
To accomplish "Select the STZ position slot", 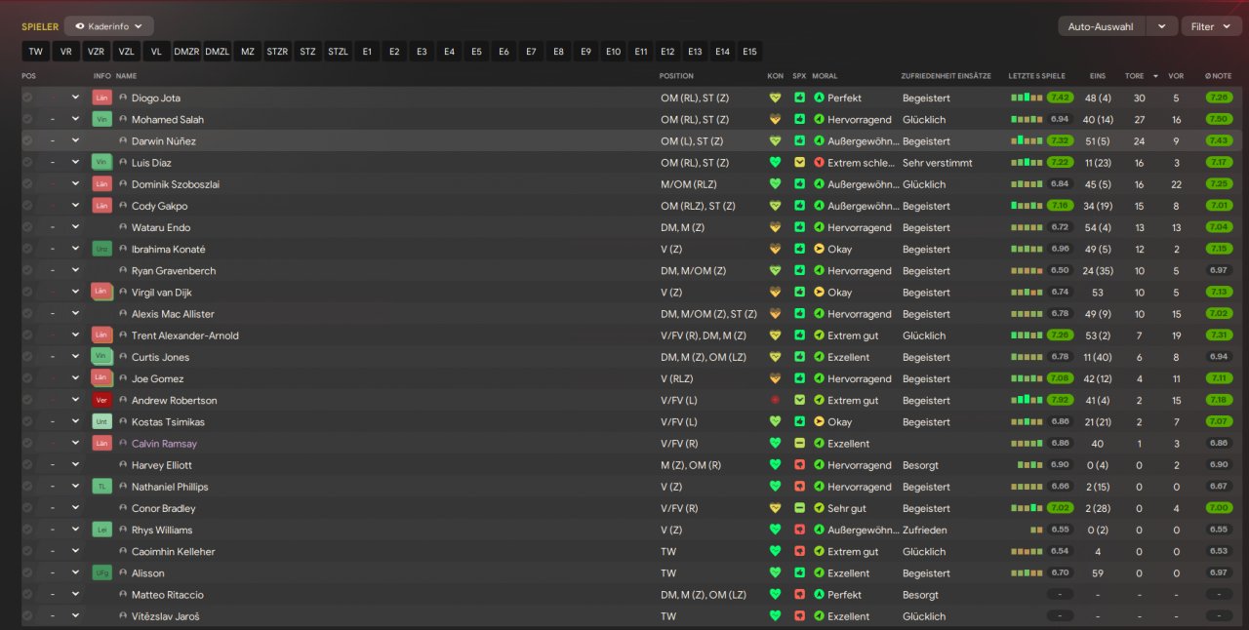I will [307, 52].
